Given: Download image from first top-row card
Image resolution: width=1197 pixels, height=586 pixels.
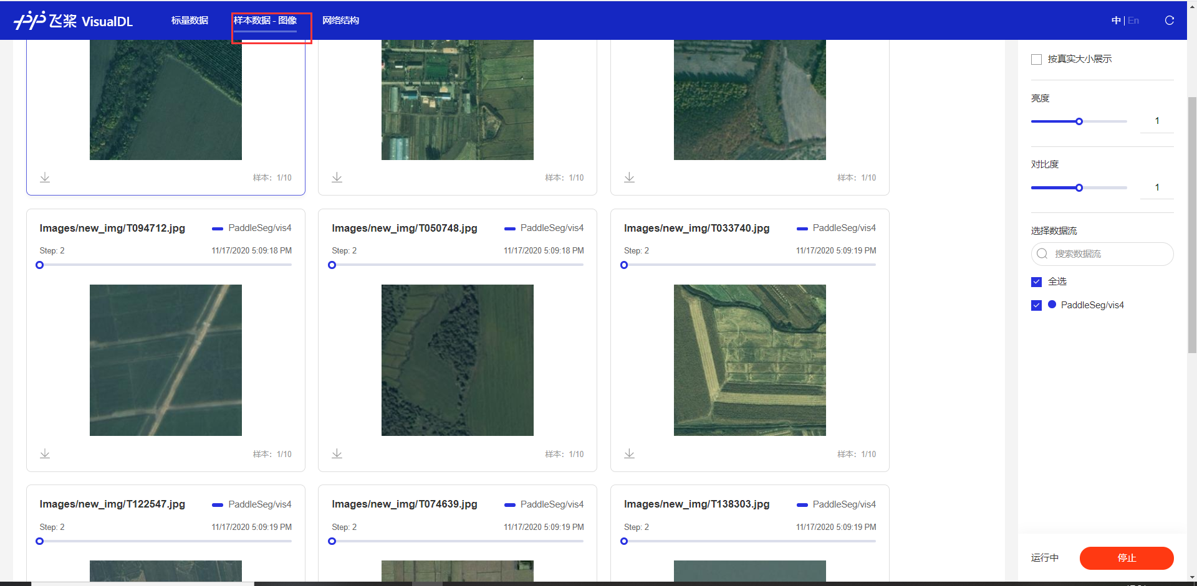Looking at the screenshot, I should coord(45,177).
